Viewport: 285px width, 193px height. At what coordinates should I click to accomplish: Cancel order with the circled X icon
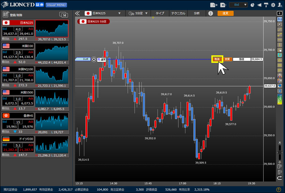[94, 59]
